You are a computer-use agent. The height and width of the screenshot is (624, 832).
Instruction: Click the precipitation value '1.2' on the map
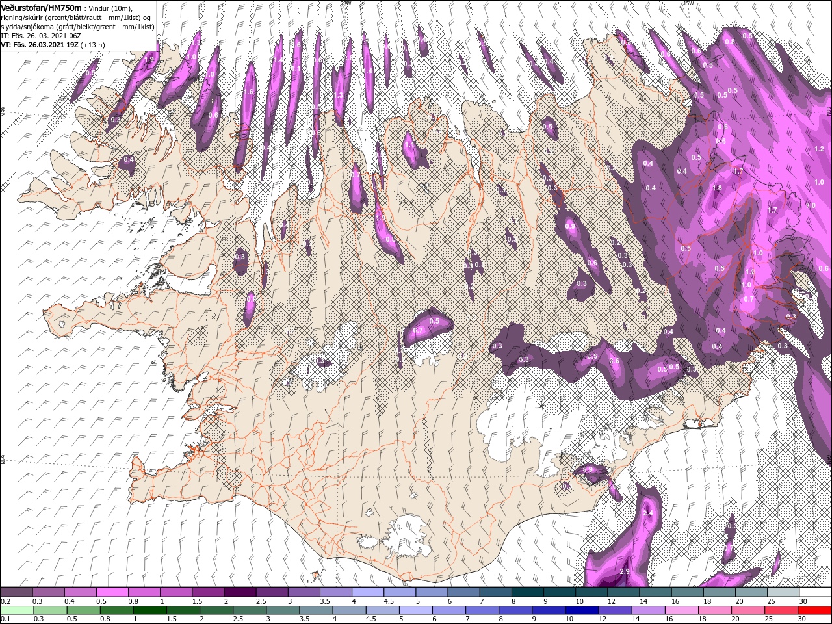coord(818,149)
